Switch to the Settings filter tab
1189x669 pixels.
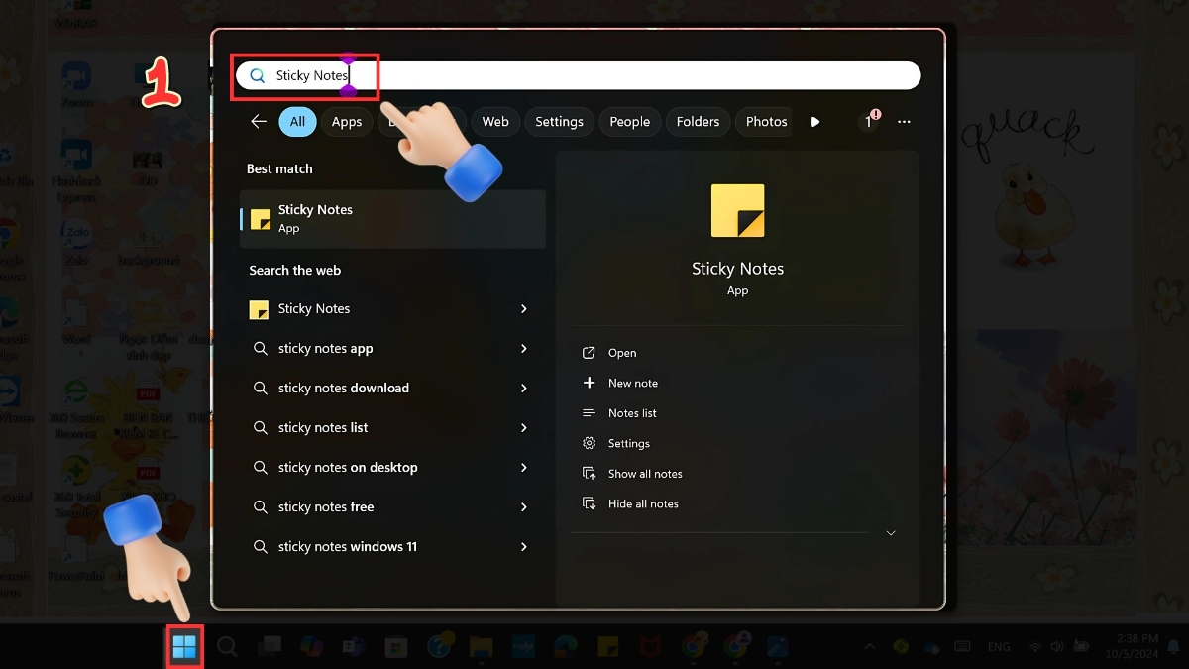pyautogui.click(x=559, y=121)
